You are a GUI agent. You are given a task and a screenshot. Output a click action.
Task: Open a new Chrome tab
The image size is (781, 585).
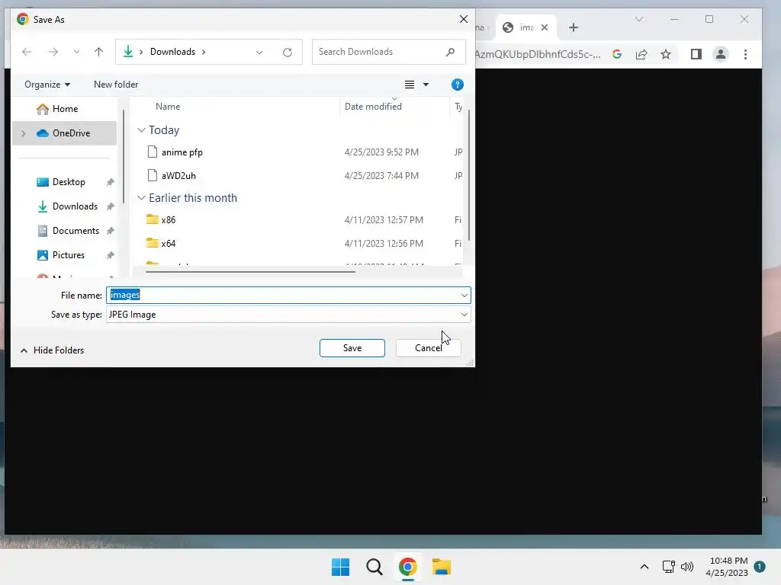tap(574, 27)
